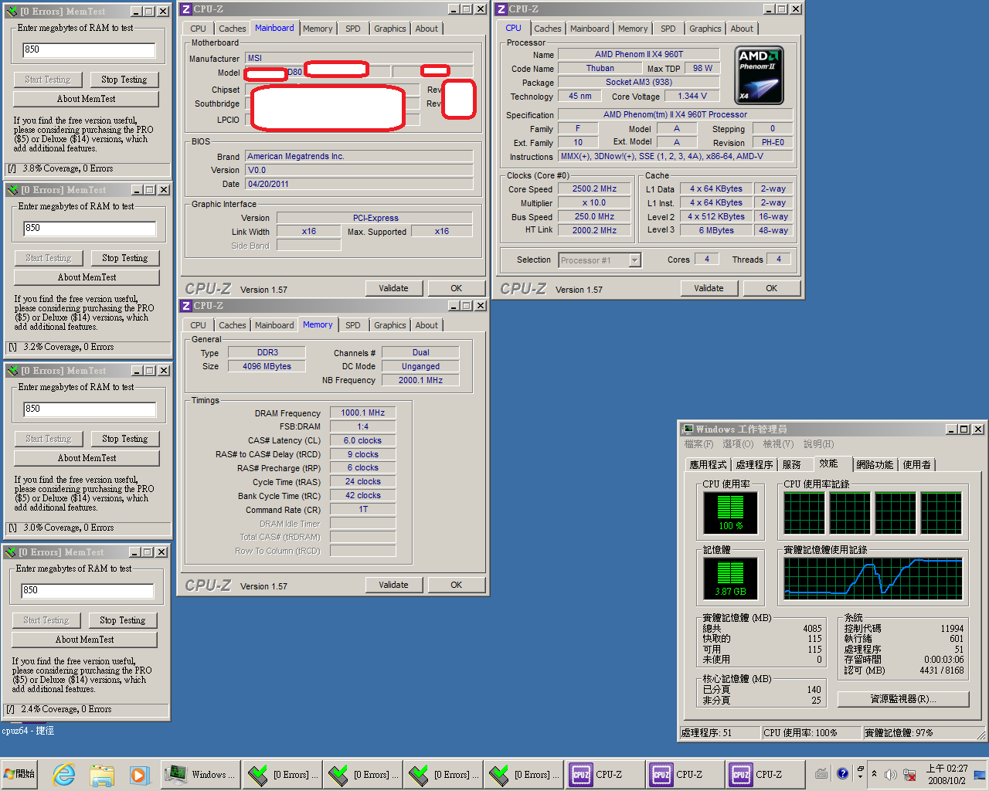
Task: Click About MemTest in 3.0% coverage window
Action: coord(87,458)
